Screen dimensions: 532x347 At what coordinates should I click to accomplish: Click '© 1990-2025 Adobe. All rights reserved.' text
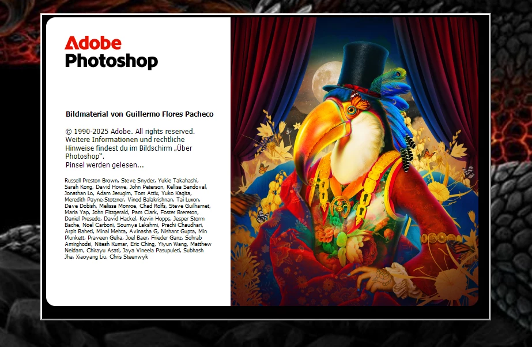click(x=130, y=132)
